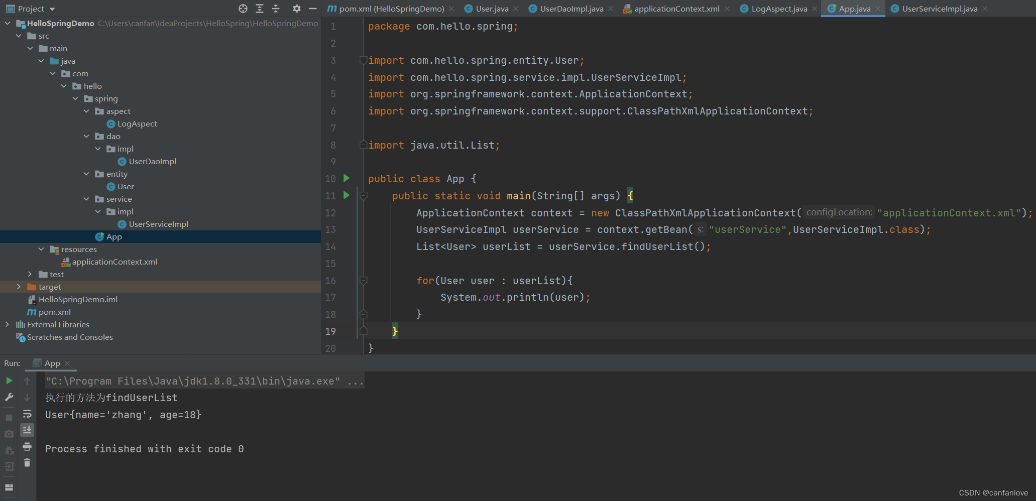Collapse the HelloSpringDemo root node
1036x501 pixels.
click(x=8, y=23)
